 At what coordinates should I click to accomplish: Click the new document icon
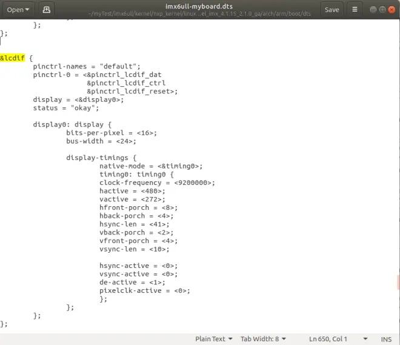tap(47, 10)
